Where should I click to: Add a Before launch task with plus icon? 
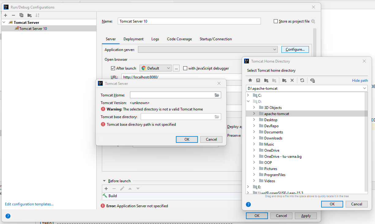[x=106, y=189]
